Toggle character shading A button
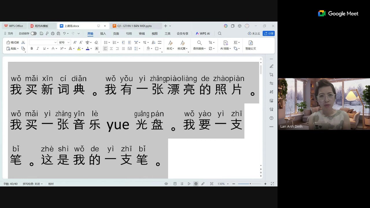 pos(97,49)
